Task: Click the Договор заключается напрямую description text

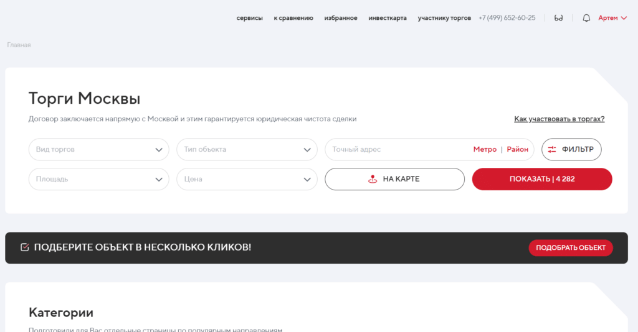Action: click(x=193, y=119)
